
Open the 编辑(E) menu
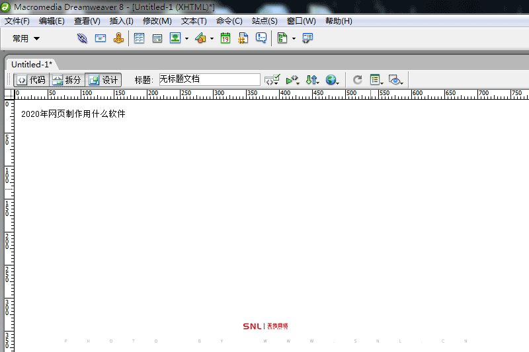click(x=52, y=21)
